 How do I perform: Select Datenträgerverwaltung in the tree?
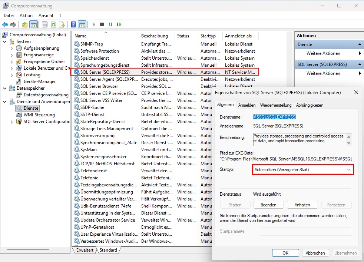click(x=46, y=95)
